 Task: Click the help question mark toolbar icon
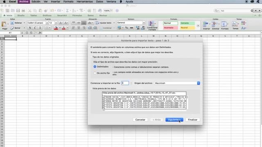tap(117, 11)
